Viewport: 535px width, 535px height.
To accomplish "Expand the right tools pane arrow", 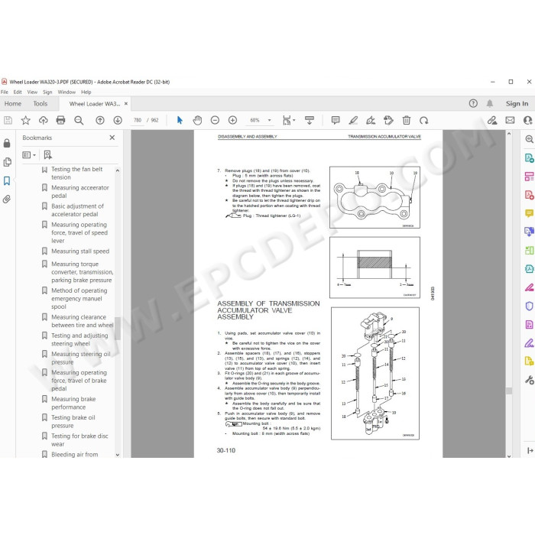I will click(530, 451).
